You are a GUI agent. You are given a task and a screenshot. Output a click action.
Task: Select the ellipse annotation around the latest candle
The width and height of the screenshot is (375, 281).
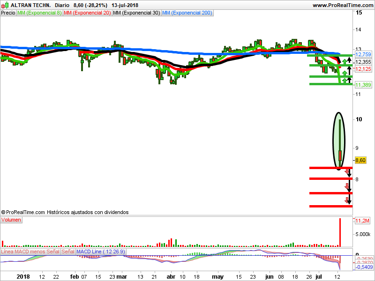pos(338,139)
